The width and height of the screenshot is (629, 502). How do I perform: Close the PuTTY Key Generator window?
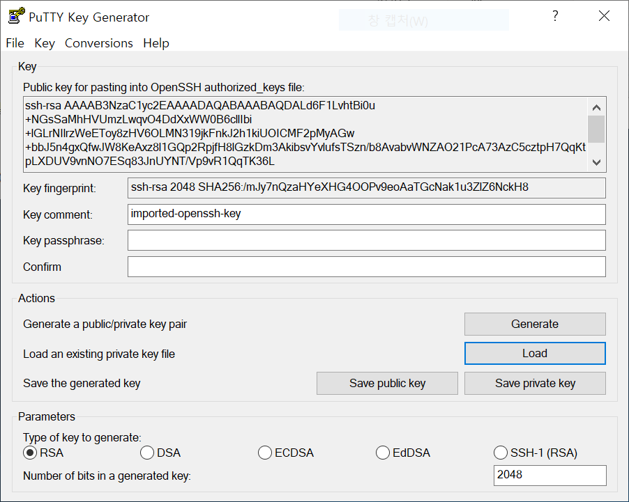coord(604,17)
